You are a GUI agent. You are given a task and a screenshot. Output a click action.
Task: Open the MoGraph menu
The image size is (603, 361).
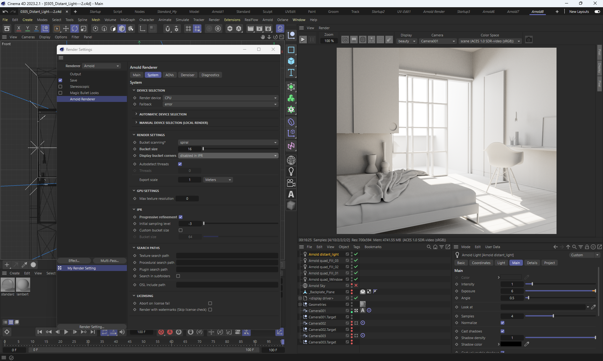[x=128, y=20]
